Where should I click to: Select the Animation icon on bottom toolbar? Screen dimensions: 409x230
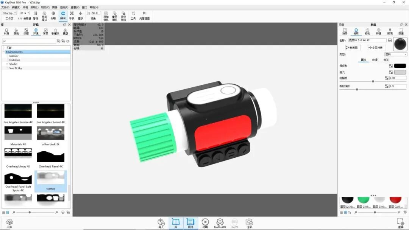pyautogui.click(x=206, y=223)
